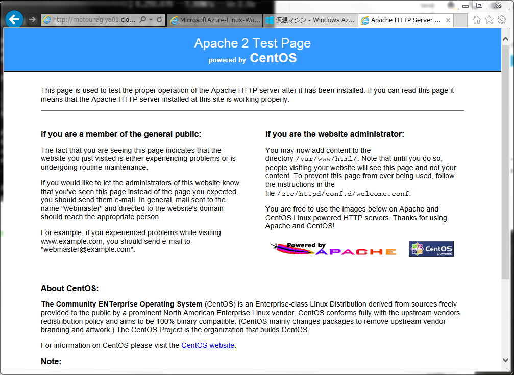Viewport: 514px width, 375px height.
Task: Refresh the page with reload icon
Action: point(159,20)
